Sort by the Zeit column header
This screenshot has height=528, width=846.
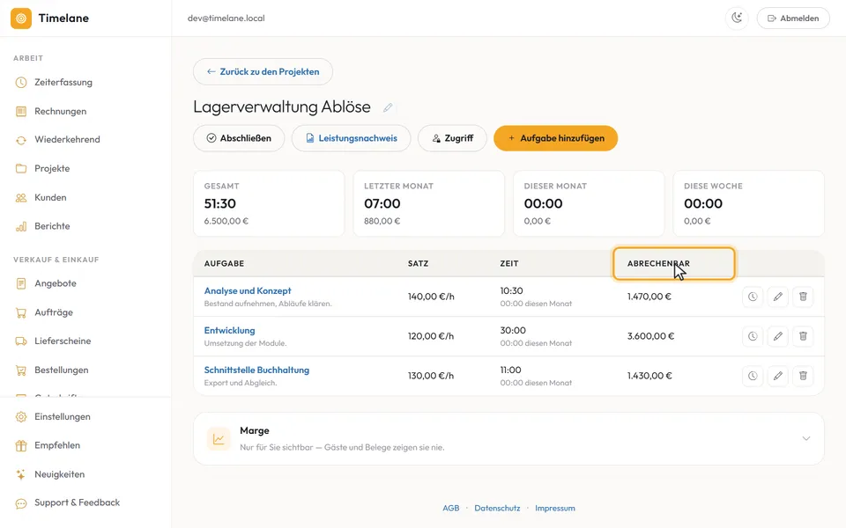(x=508, y=263)
